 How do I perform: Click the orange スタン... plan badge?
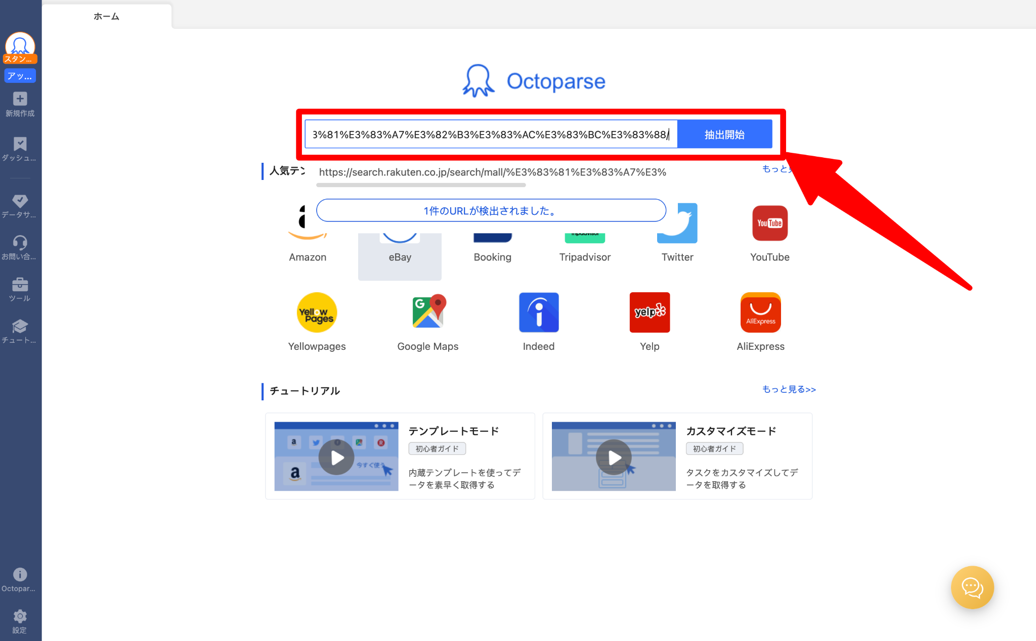pyautogui.click(x=20, y=59)
